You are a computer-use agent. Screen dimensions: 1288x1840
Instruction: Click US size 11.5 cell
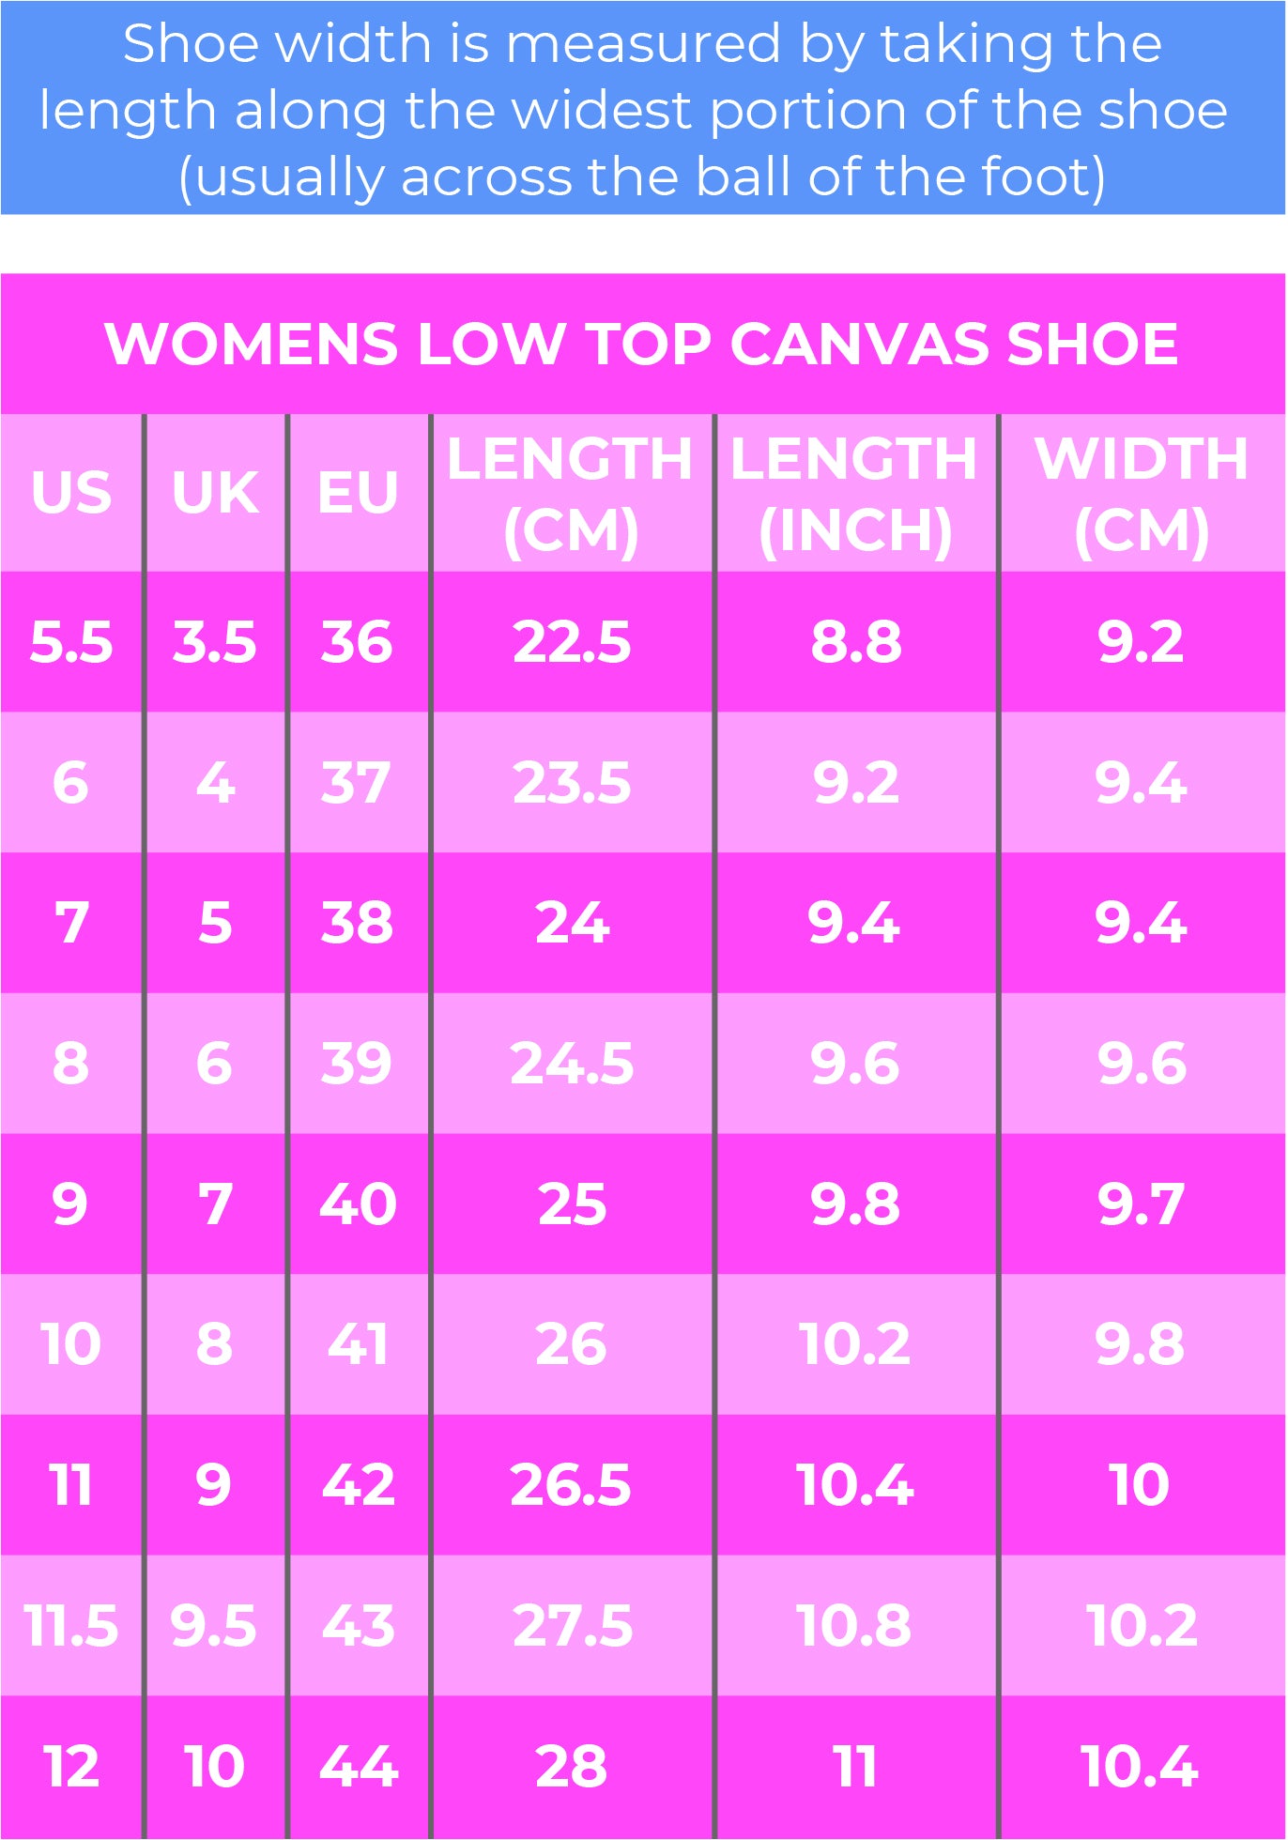click(71, 1625)
